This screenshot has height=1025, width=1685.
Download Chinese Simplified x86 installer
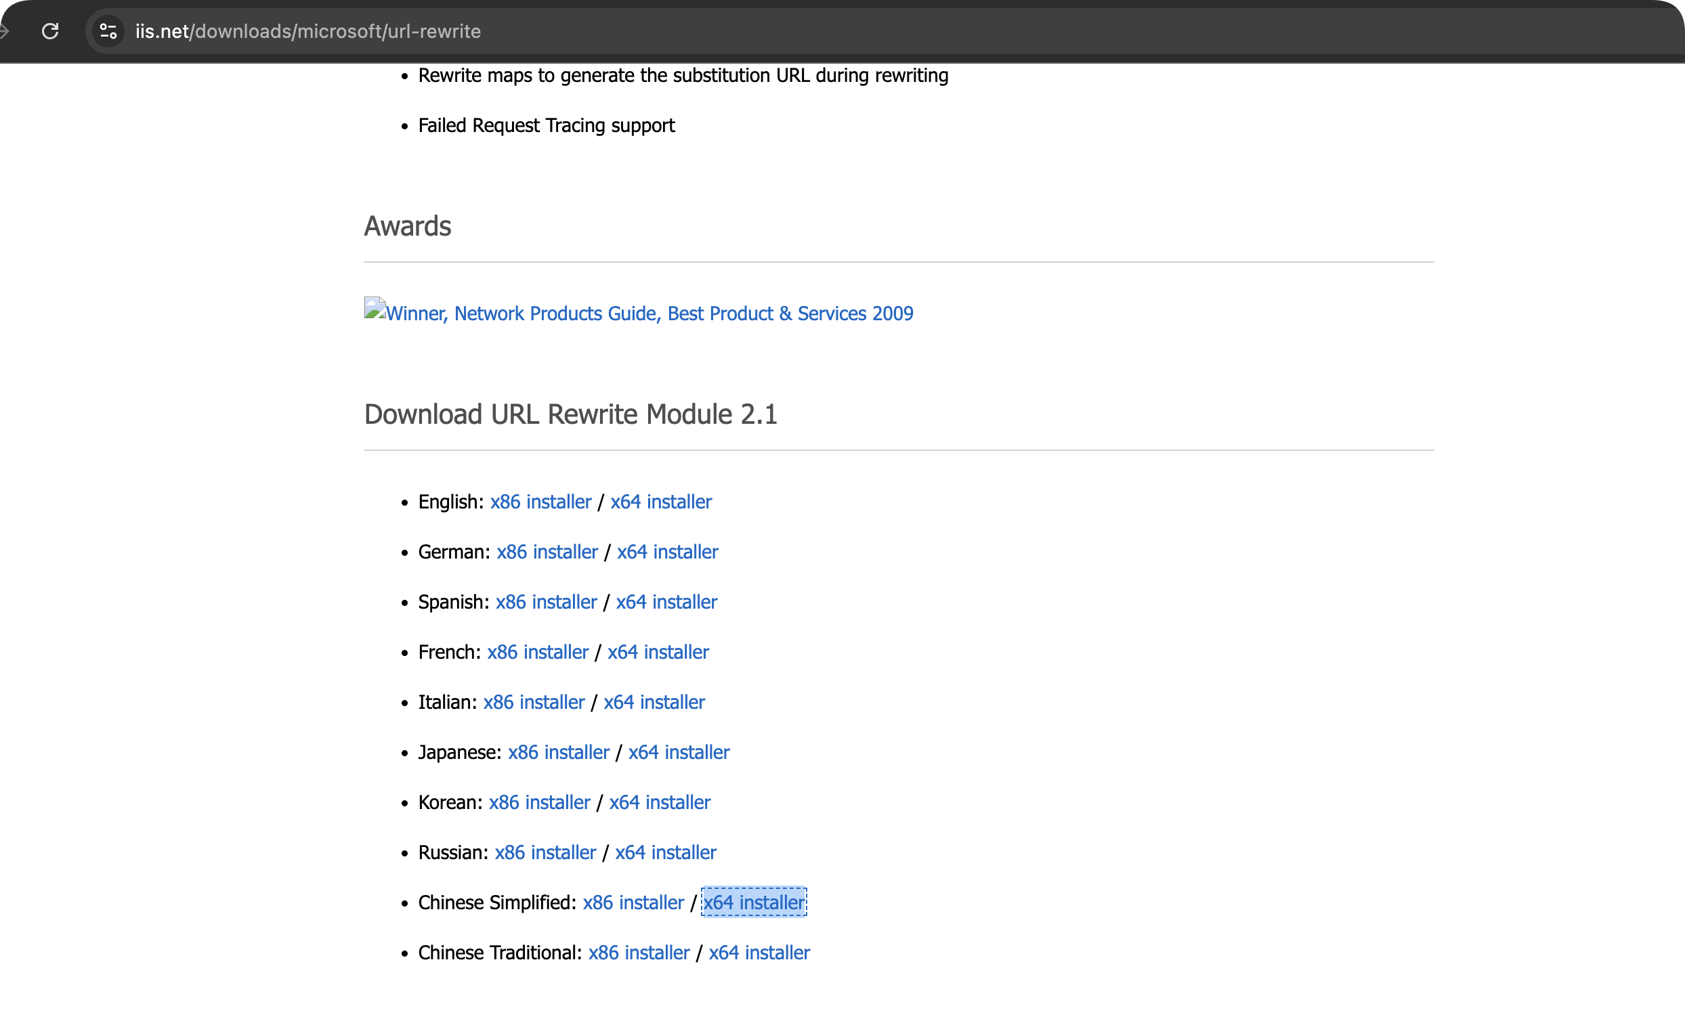pos(633,902)
